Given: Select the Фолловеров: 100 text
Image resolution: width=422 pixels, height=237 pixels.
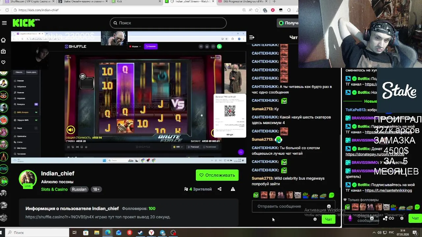Looking at the screenshot, I should click(x=138, y=208).
